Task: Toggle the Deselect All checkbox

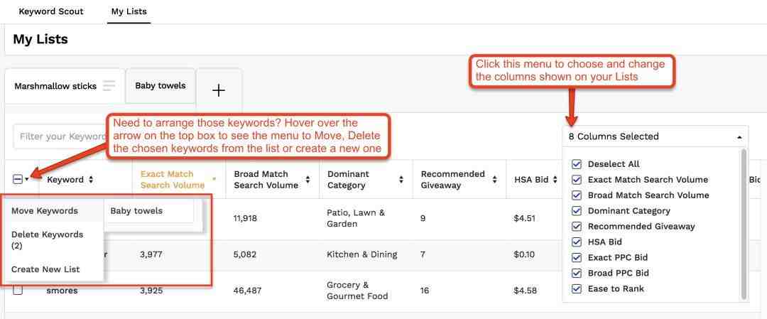Action: pos(577,164)
